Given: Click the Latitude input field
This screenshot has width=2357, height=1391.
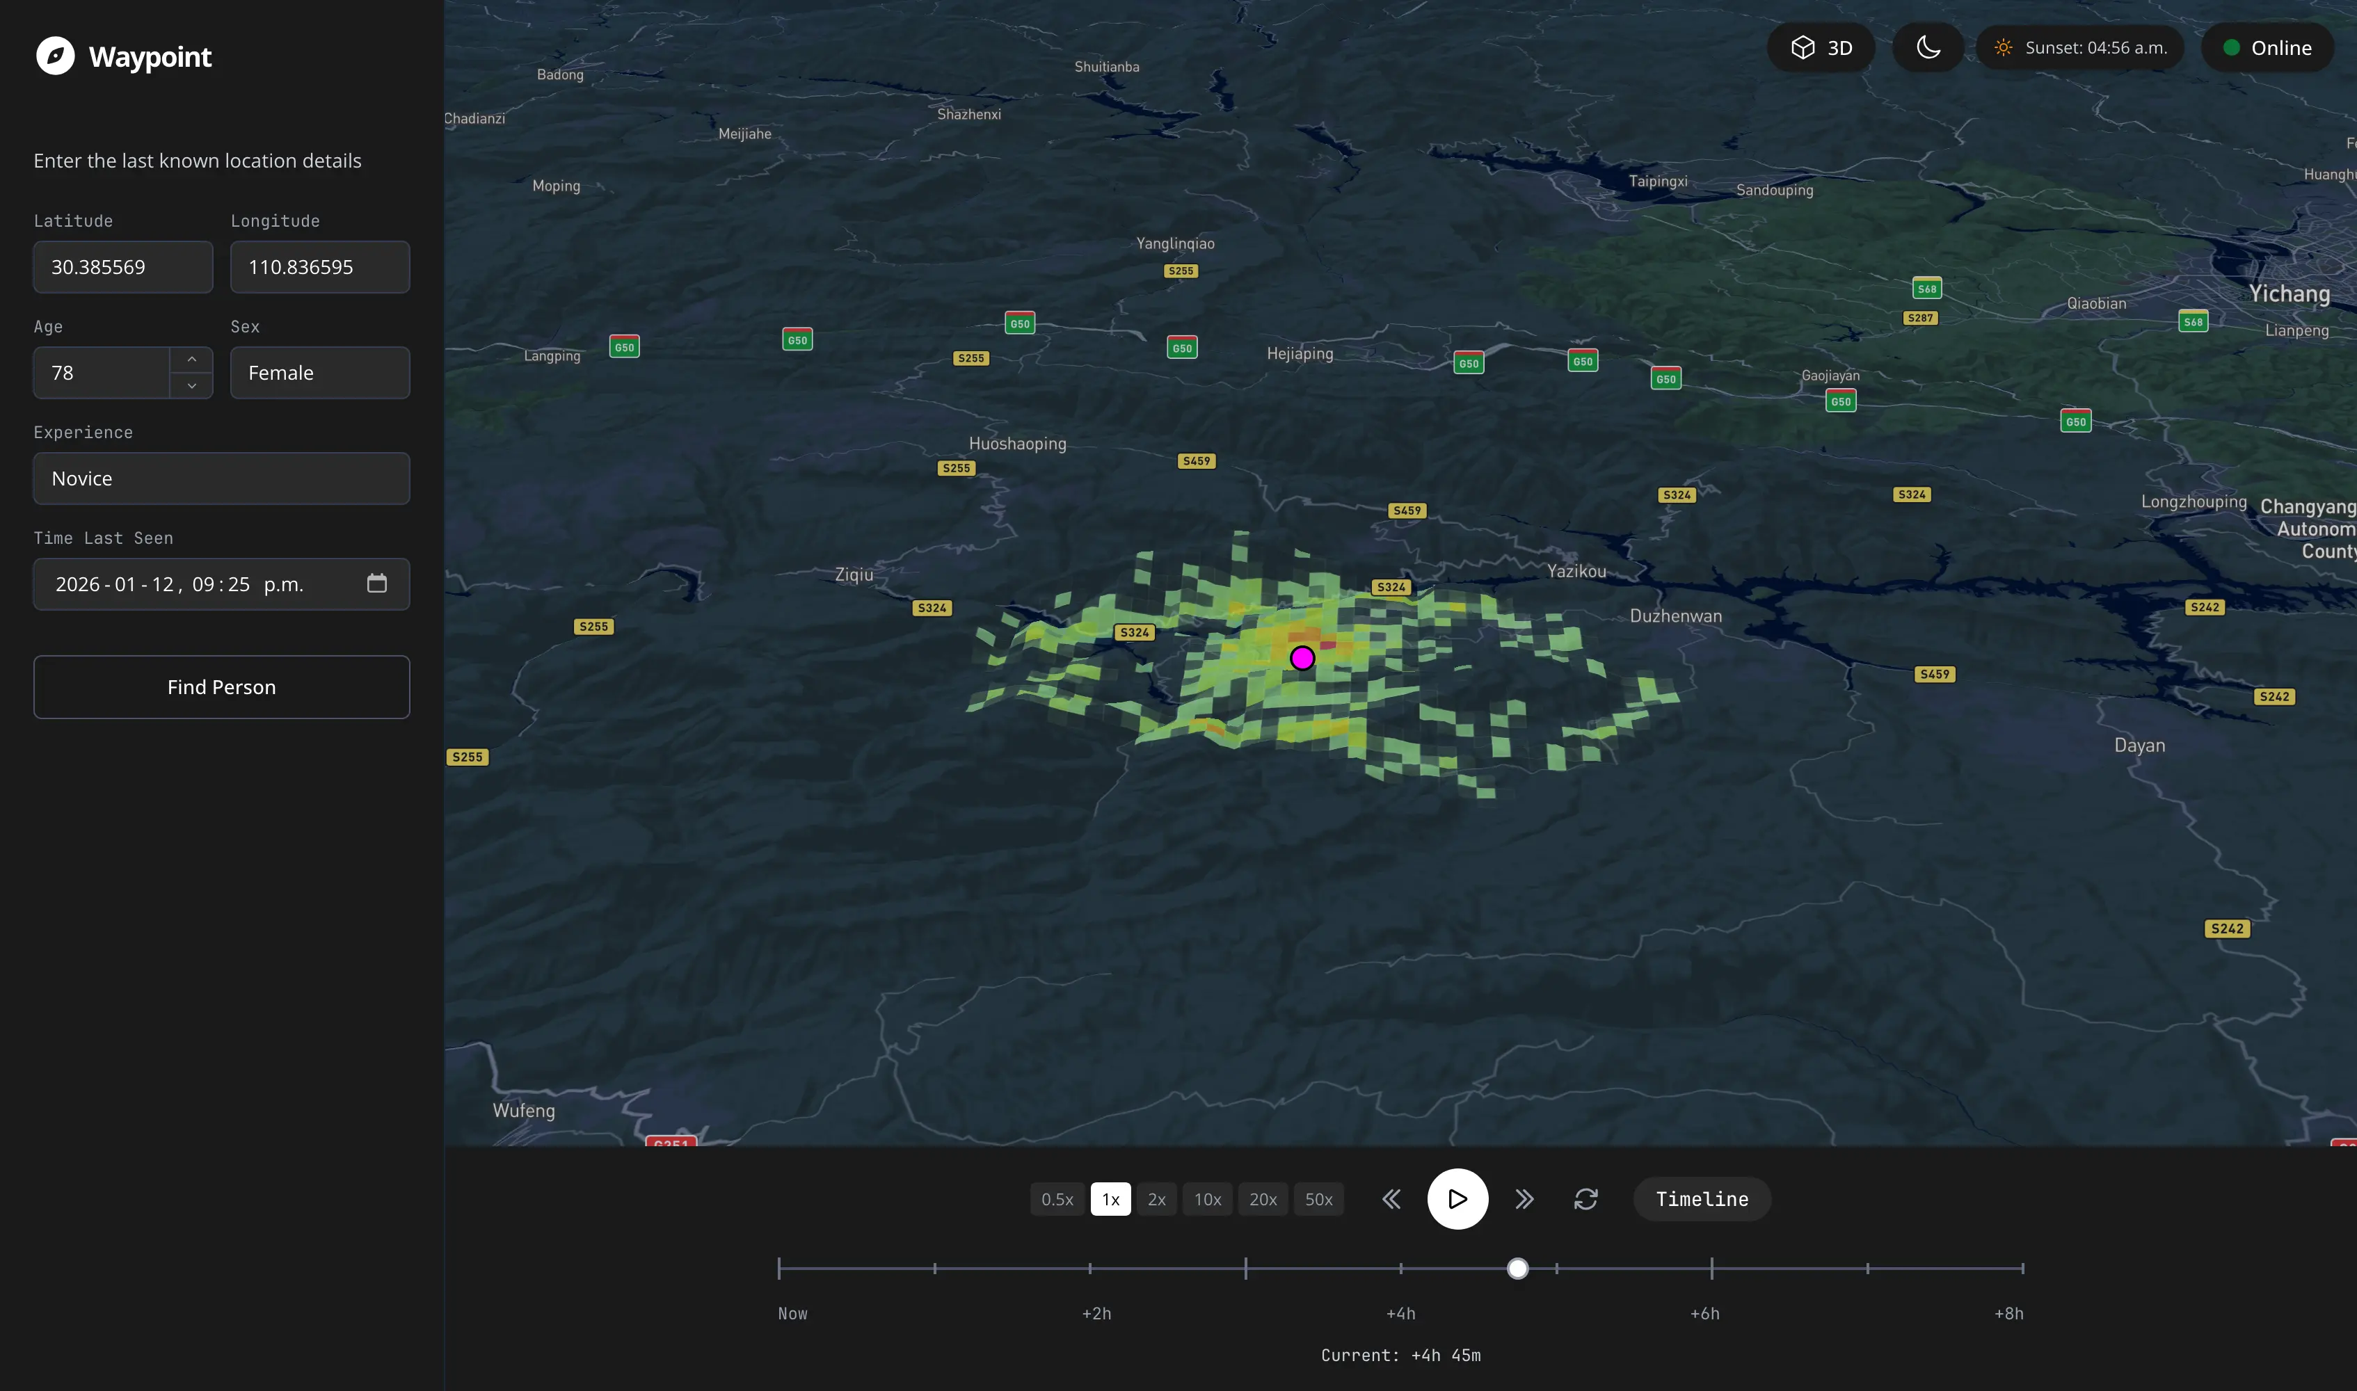Looking at the screenshot, I should tap(123, 266).
